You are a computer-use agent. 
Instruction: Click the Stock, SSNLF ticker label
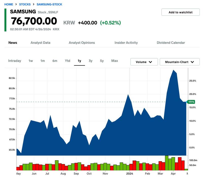[x=48, y=12]
